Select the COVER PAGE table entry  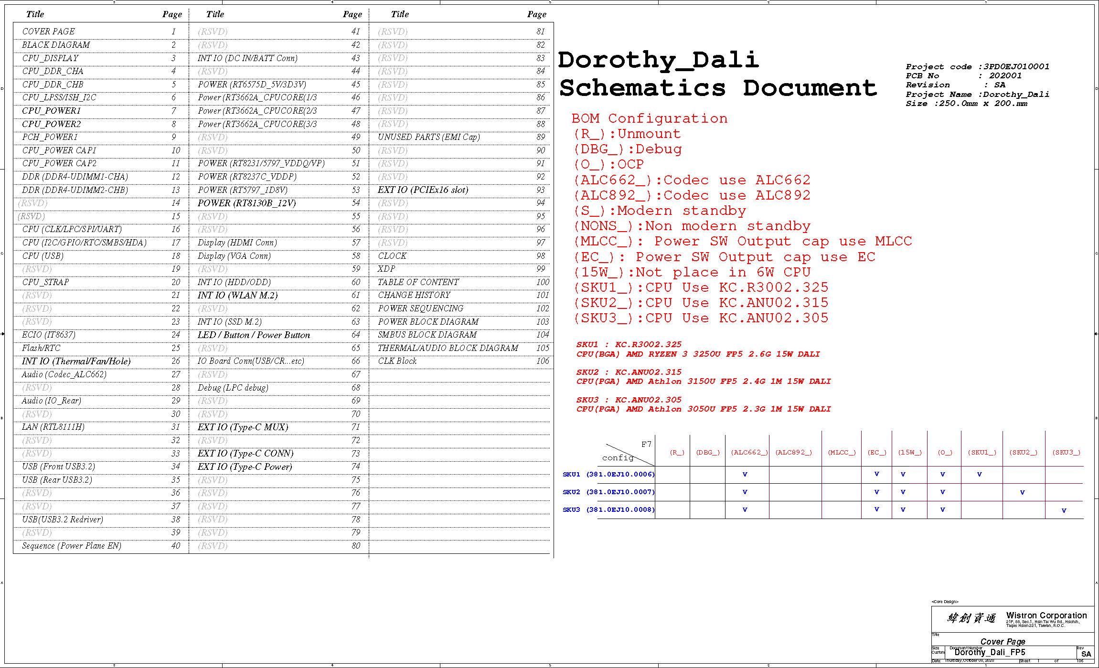tap(48, 32)
